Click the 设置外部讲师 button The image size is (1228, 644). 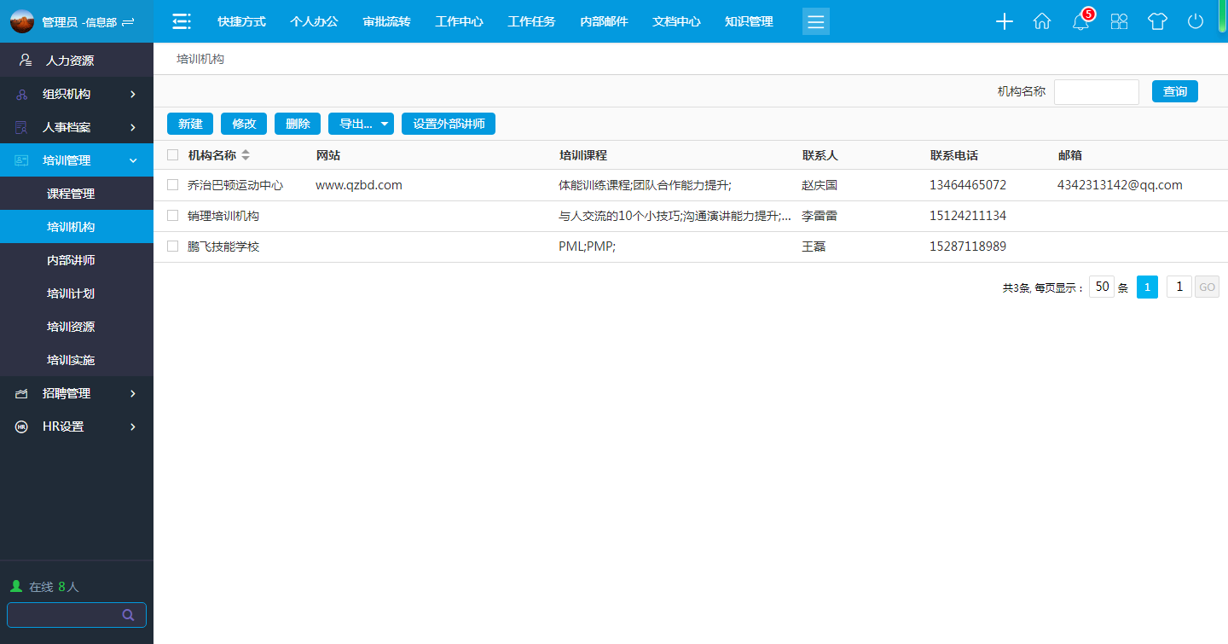pos(449,124)
